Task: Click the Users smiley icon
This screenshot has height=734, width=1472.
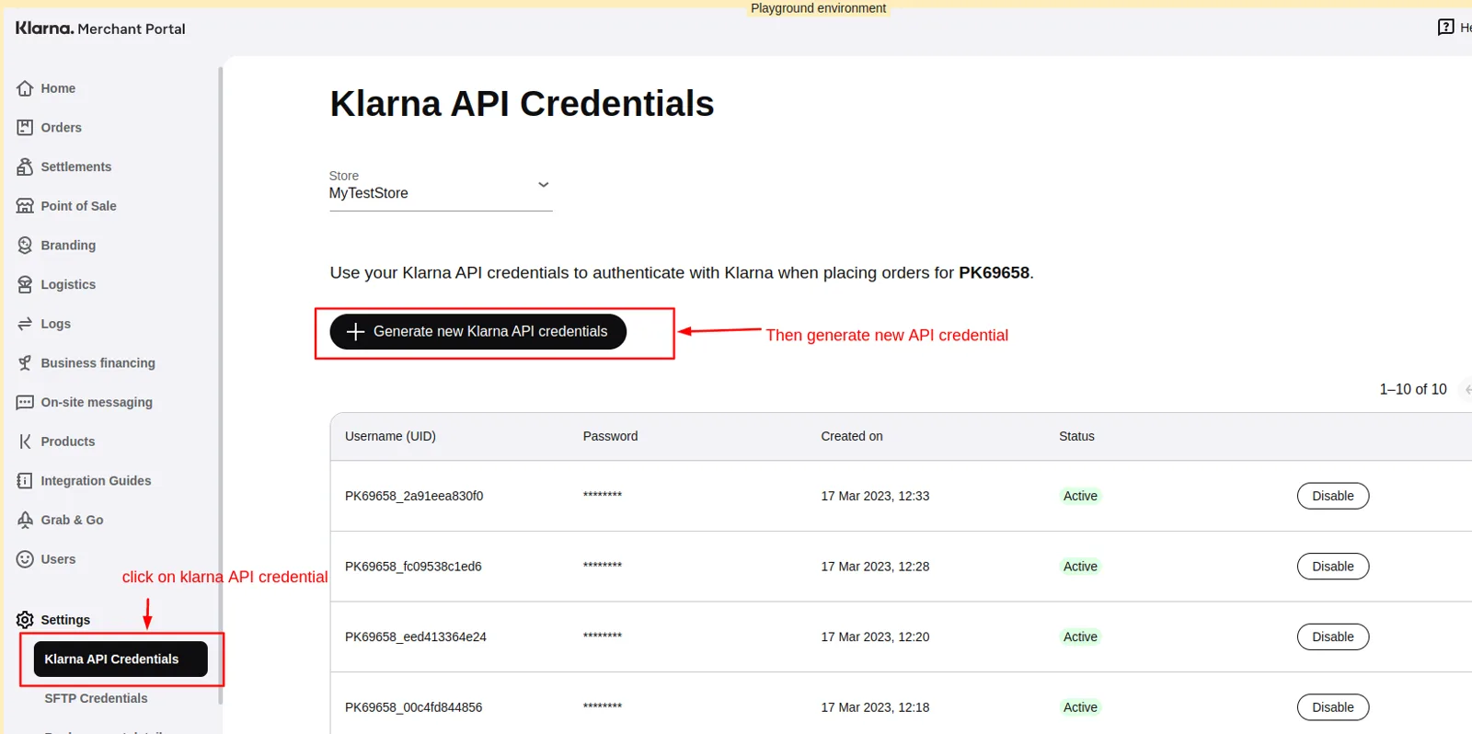Action: [x=25, y=559]
